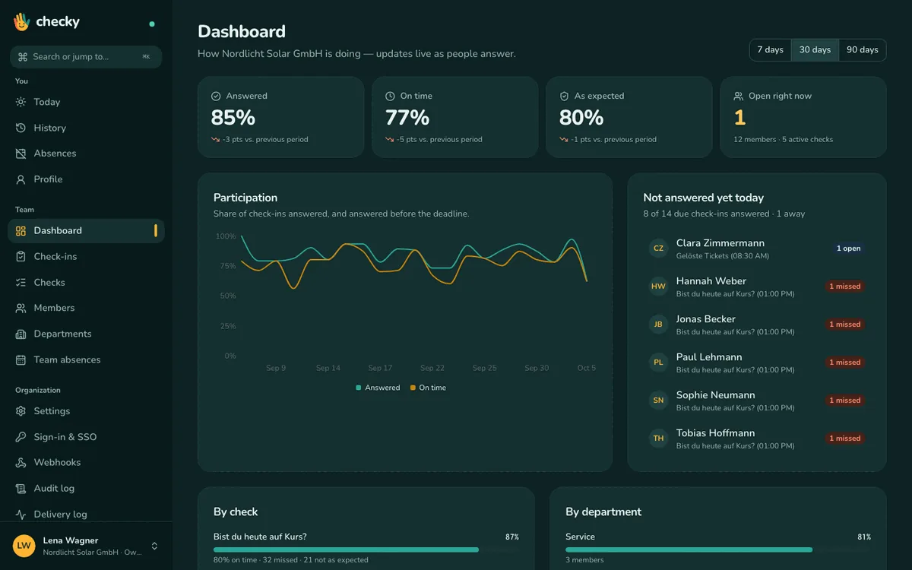The image size is (912, 570).
Task: Click the LW user avatar
Action: pyautogui.click(x=24, y=546)
